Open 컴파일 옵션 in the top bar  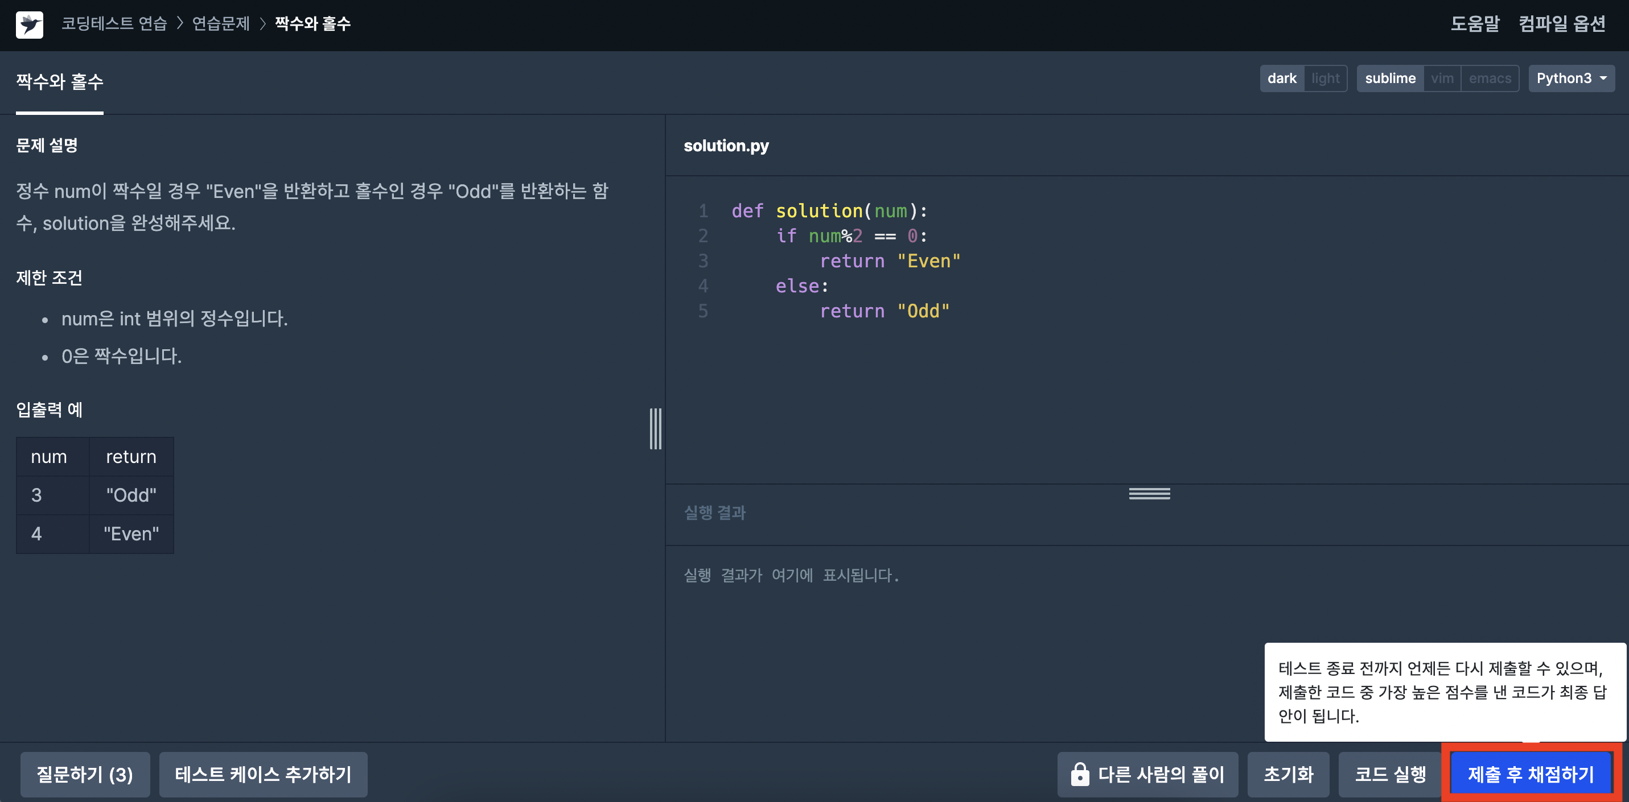1562,24
